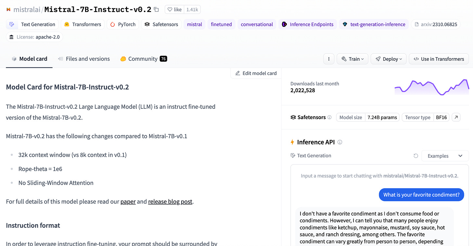
Task: Click Use in Transformers button
Action: [439, 59]
